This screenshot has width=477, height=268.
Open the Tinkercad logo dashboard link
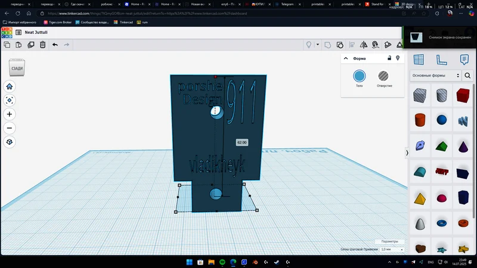coord(7,33)
